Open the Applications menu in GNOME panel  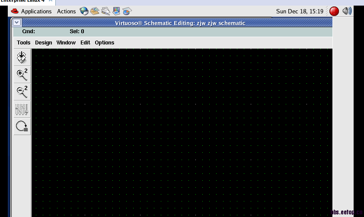click(x=36, y=11)
